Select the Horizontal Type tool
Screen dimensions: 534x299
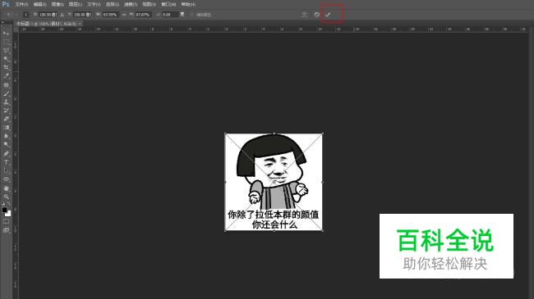(x=6, y=162)
